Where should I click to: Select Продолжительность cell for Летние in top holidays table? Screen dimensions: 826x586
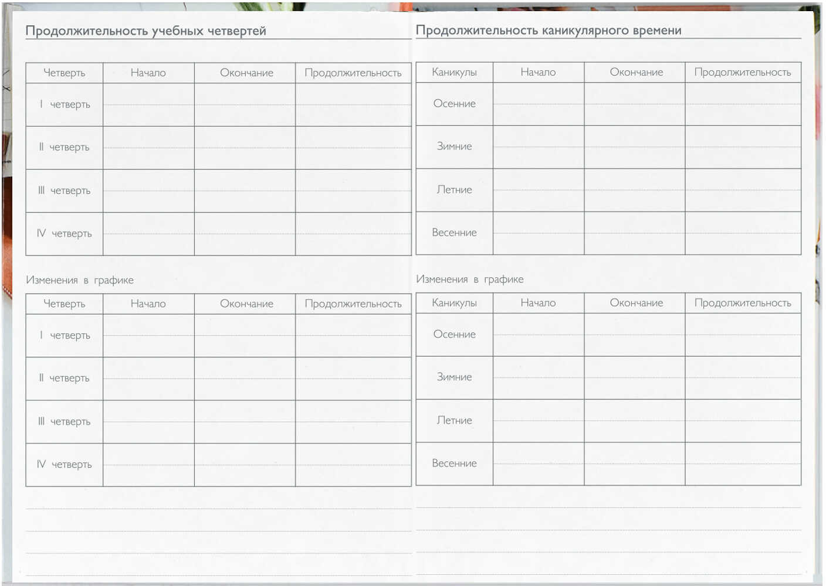tap(743, 190)
